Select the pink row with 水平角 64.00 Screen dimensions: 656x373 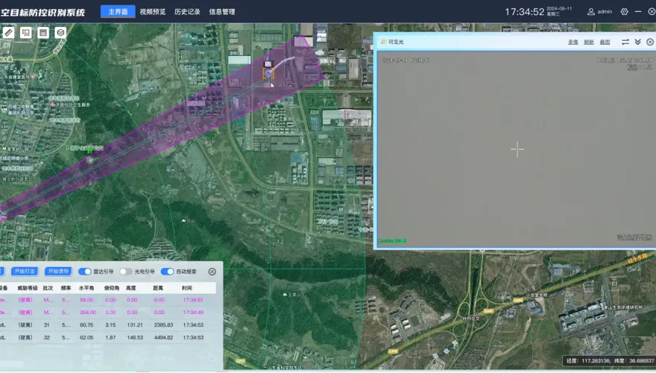pos(108,300)
